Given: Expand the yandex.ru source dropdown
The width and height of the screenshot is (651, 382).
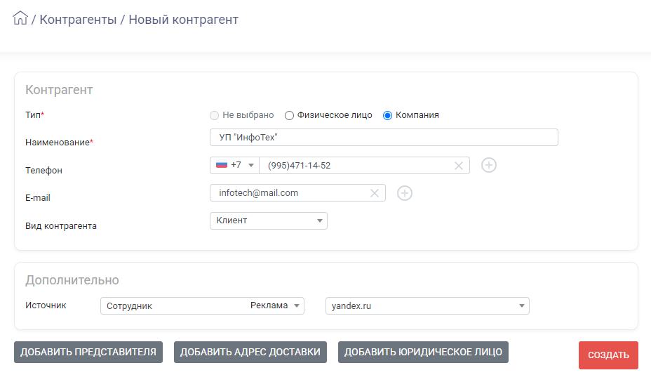Looking at the screenshot, I should pos(427,306).
